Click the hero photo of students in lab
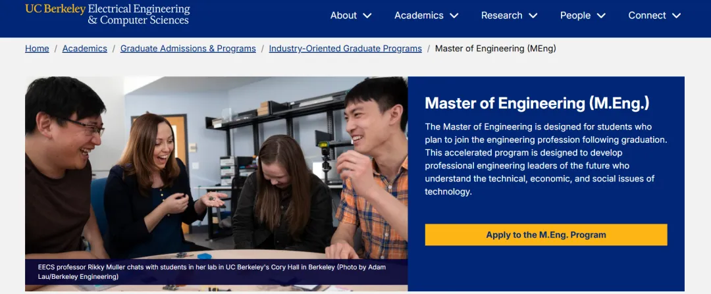The image size is (711, 294). click(216, 164)
